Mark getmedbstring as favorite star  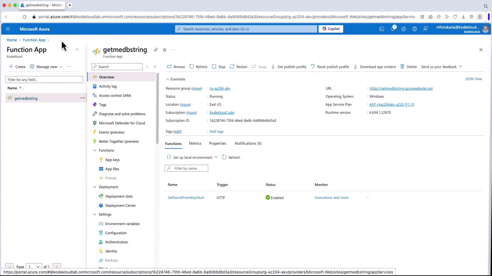click(165, 50)
